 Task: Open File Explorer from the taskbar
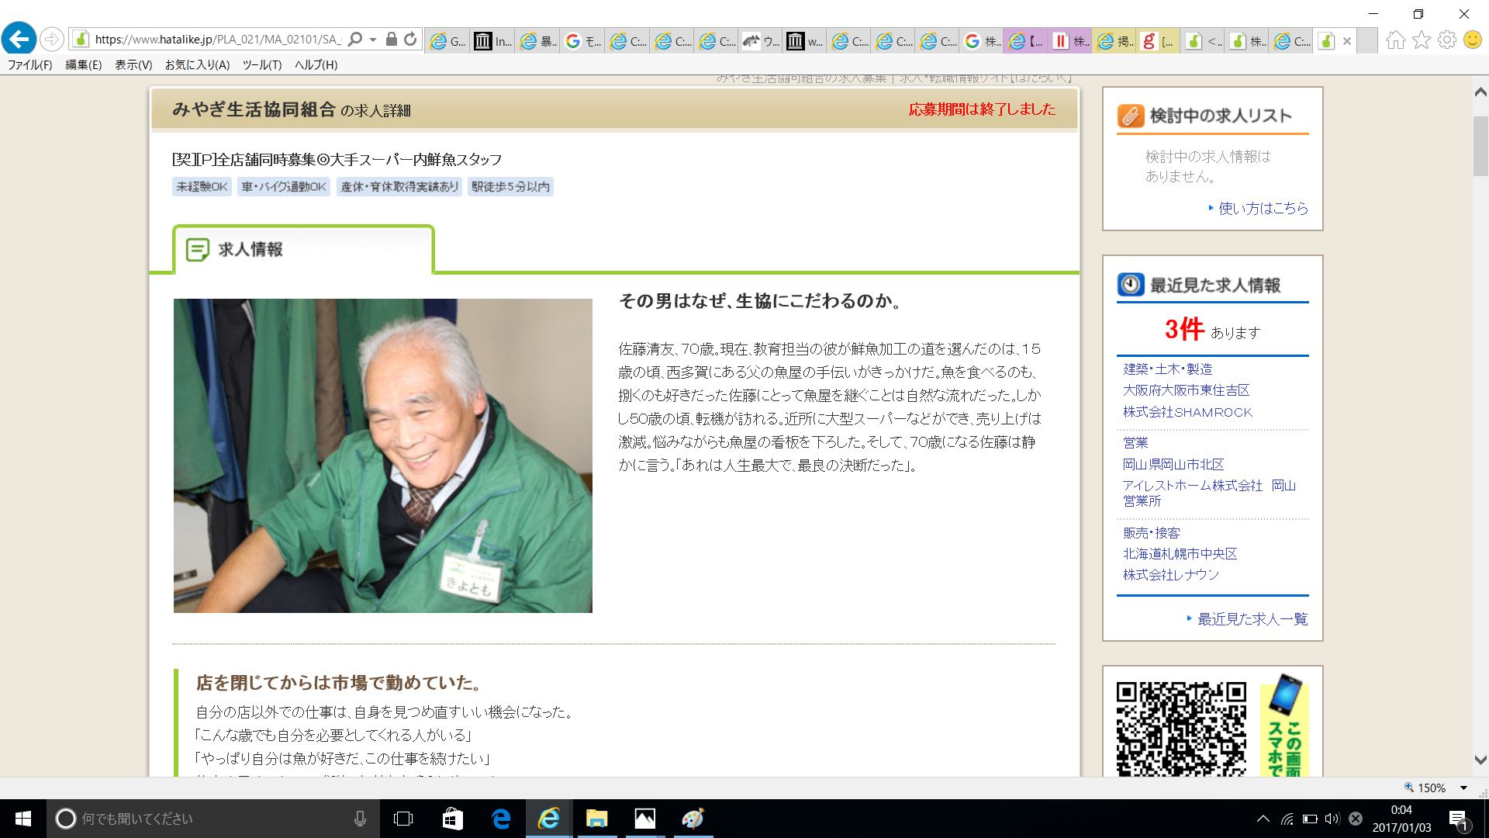596,819
